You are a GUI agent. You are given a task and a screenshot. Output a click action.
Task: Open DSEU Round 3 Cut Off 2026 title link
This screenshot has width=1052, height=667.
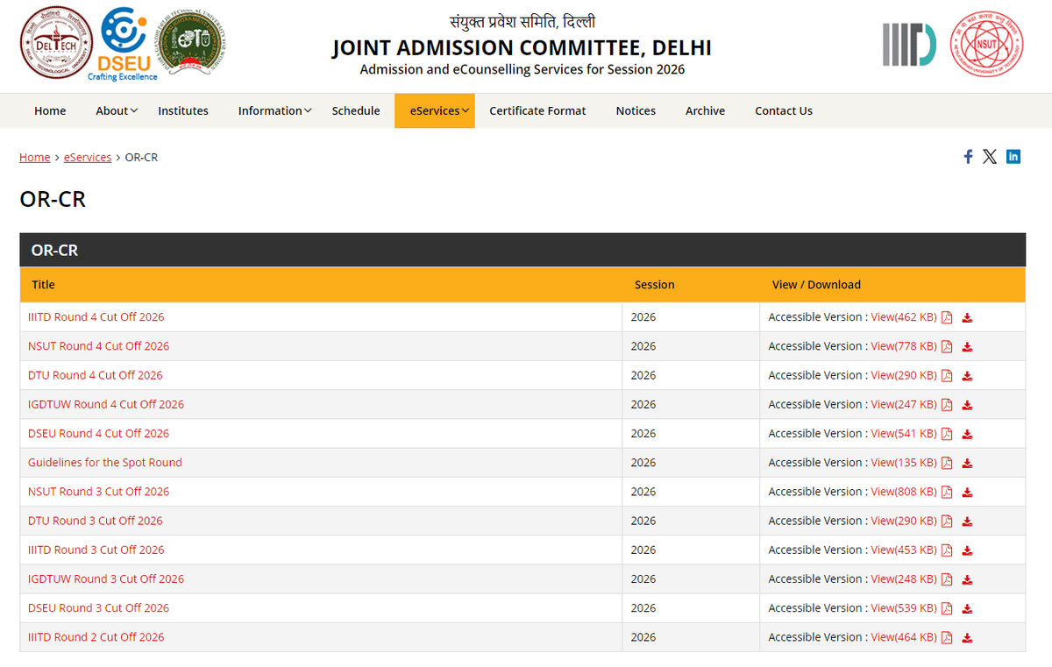point(98,608)
